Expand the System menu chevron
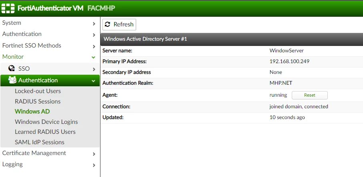363x177 pixels. (94, 24)
